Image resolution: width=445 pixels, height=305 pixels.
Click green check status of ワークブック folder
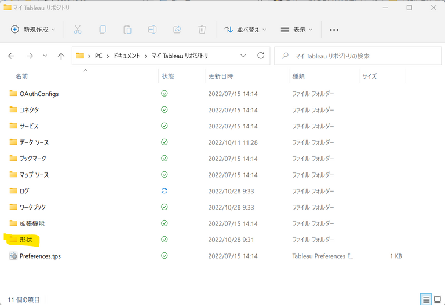tap(165, 207)
